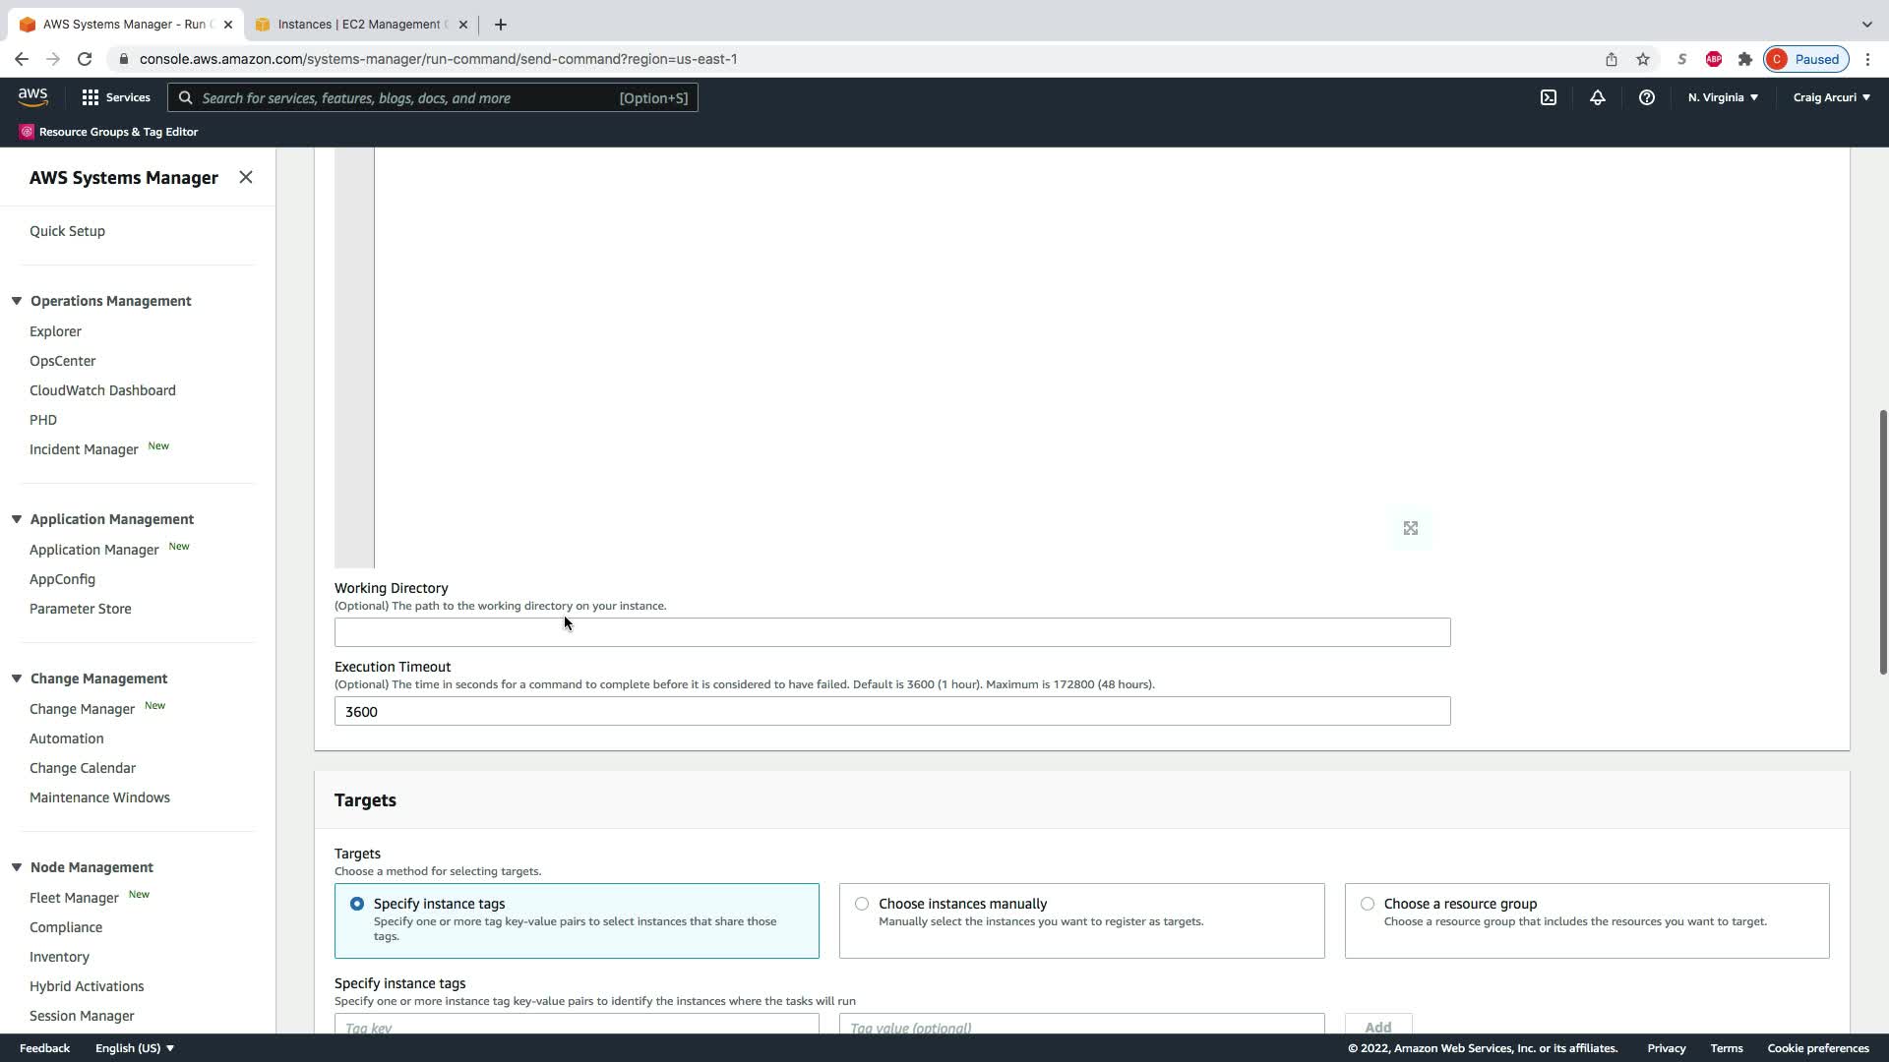Select Choose a resource group option
The image size is (1889, 1062).
point(1368,904)
